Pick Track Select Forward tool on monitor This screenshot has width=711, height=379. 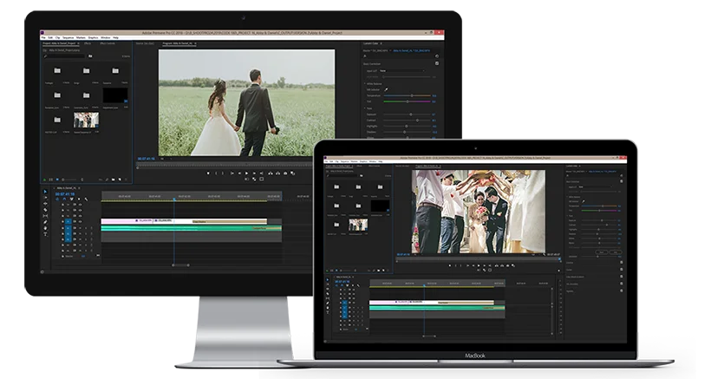coord(45,198)
